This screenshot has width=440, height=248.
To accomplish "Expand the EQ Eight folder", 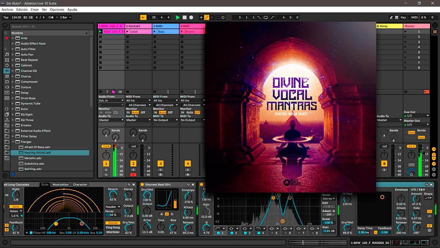I will point(13,114).
